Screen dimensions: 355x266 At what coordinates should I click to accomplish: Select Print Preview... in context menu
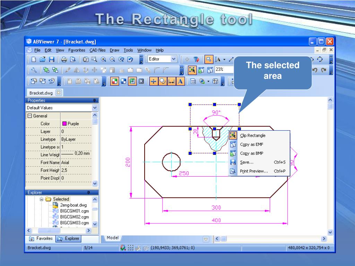point(259,171)
